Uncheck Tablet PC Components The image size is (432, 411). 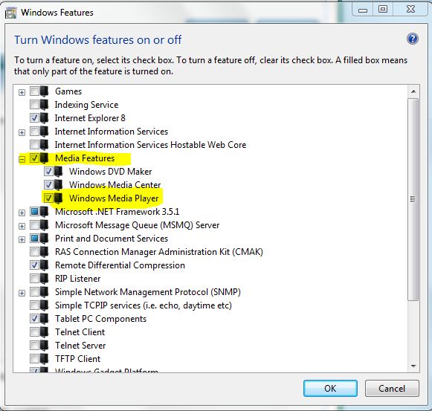[x=34, y=318]
